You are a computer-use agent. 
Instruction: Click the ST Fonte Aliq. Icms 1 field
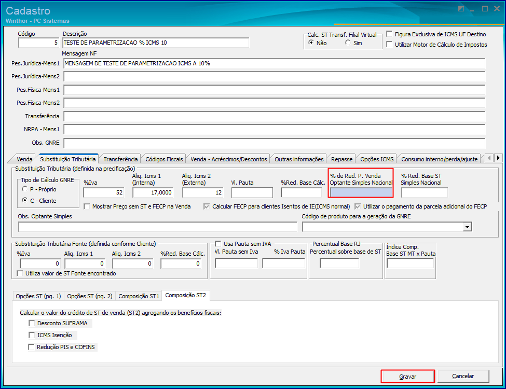pyautogui.click(x=85, y=263)
